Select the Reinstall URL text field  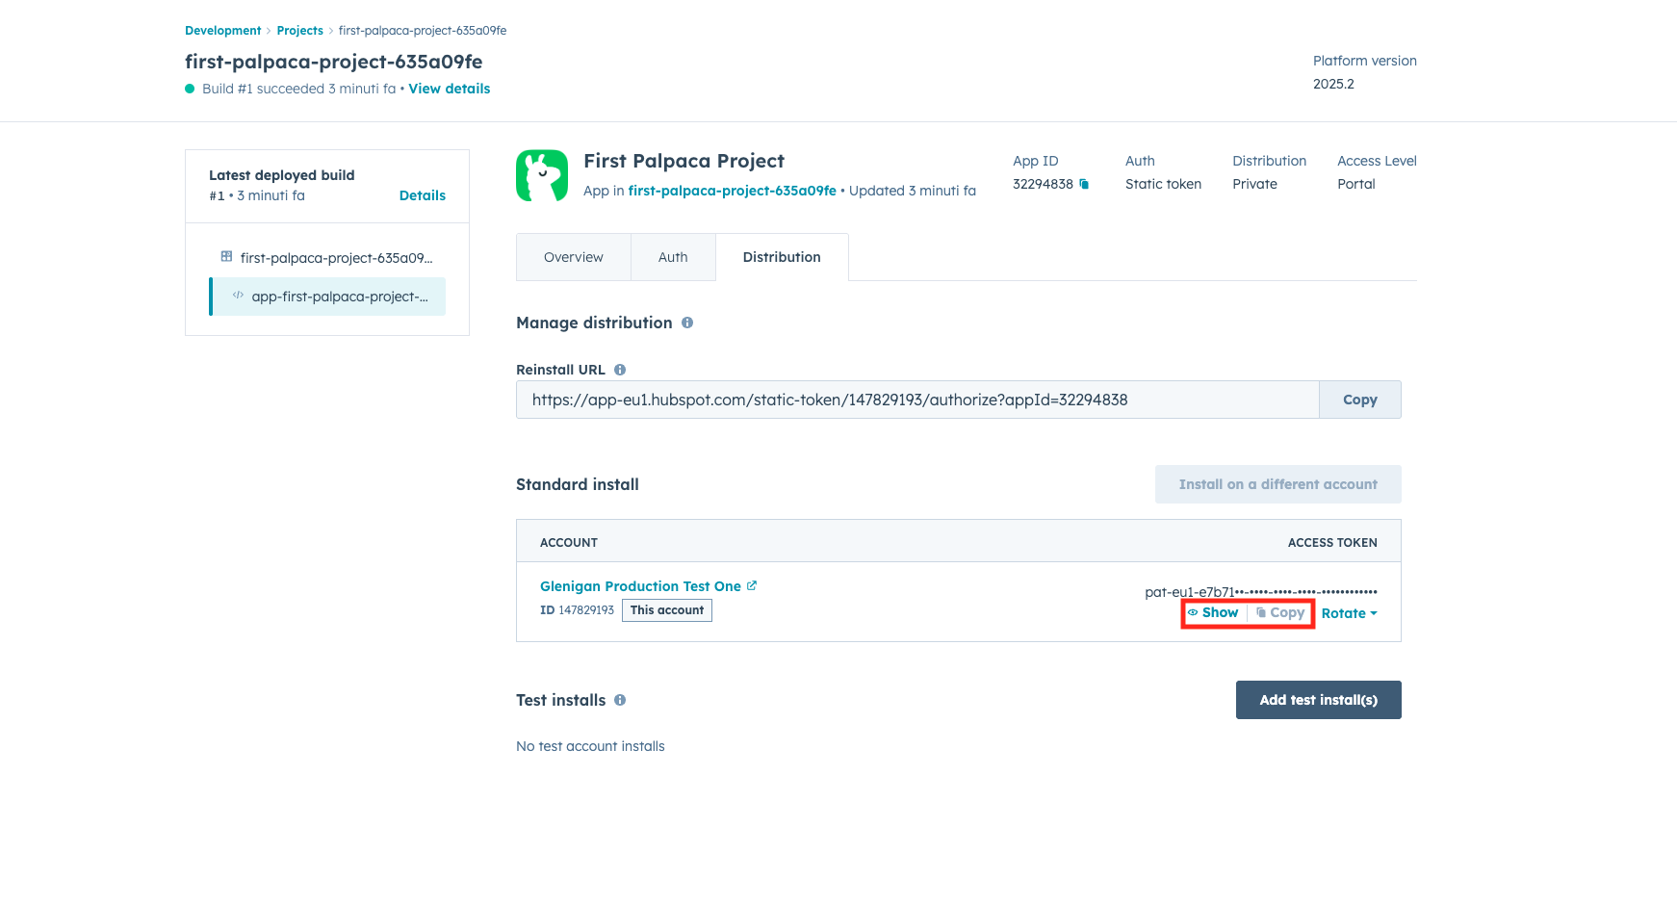point(915,399)
